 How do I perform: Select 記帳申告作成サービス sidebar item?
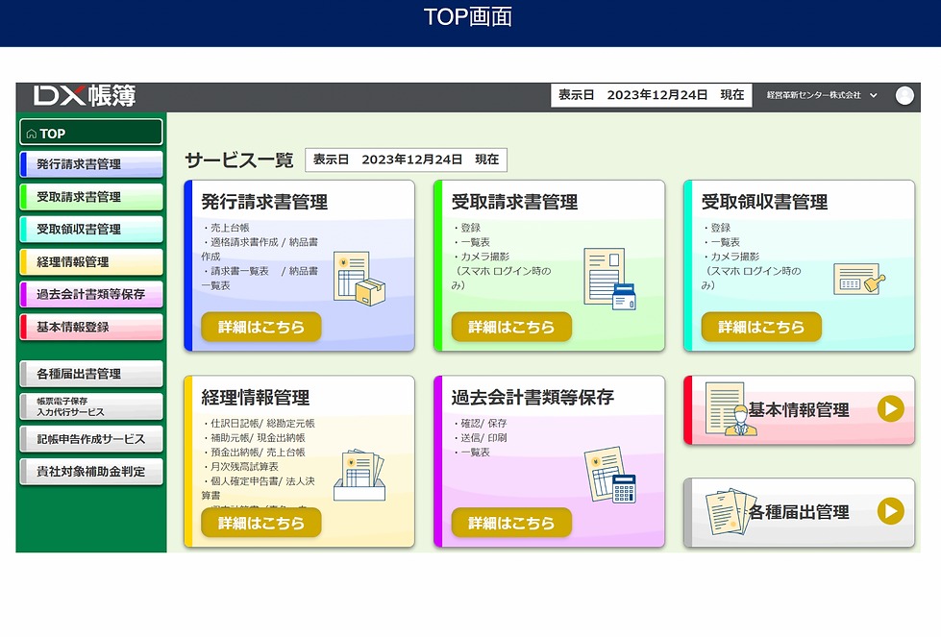point(91,439)
